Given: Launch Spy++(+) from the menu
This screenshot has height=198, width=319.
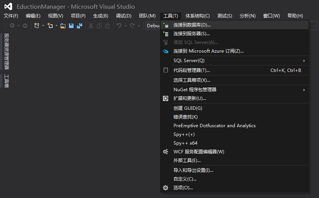Looking at the screenshot, I should pyautogui.click(x=235, y=134).
